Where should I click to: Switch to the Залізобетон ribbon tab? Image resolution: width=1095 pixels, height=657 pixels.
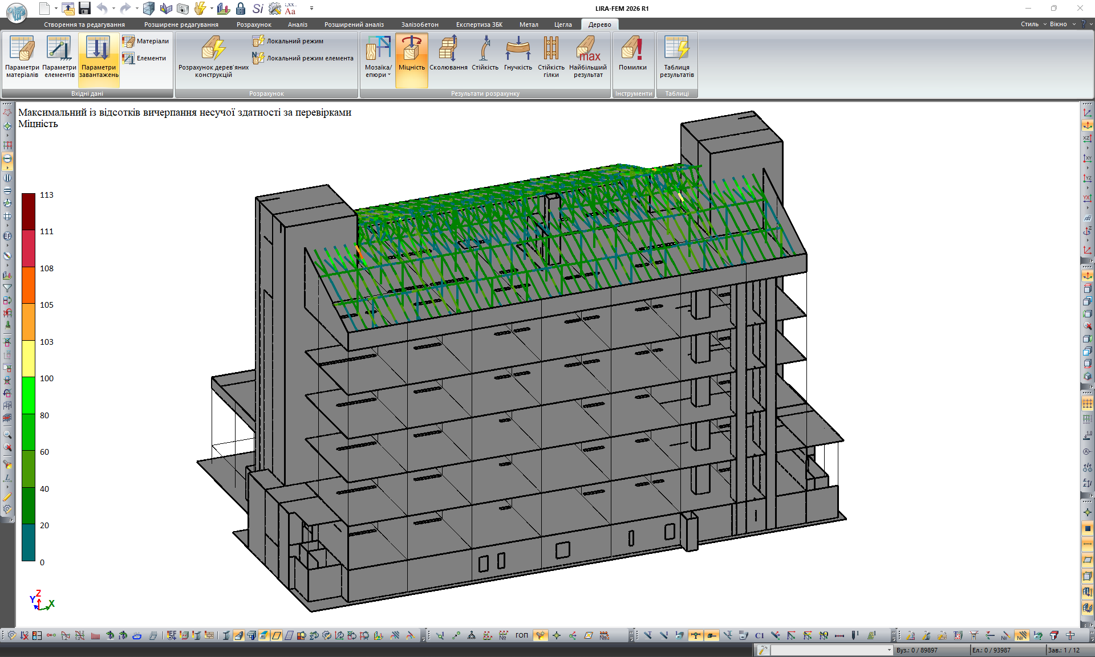tap(420, 25)
